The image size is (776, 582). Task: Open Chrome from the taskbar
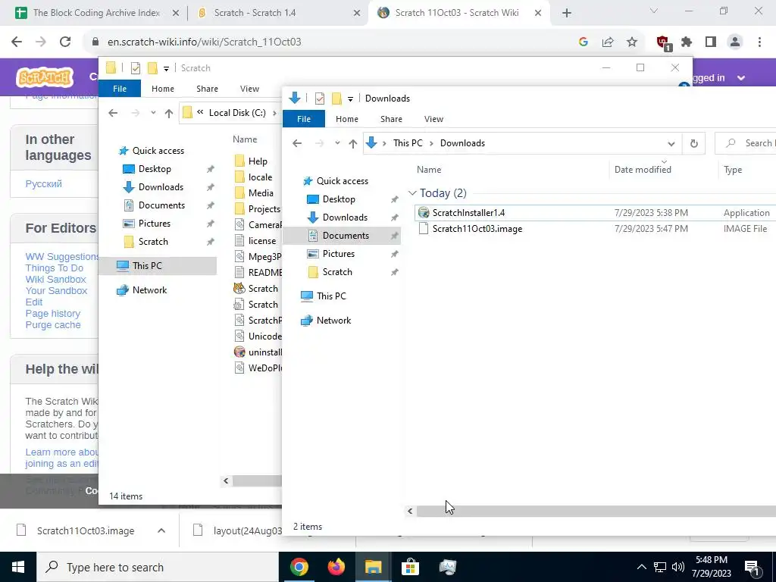coord(299,567)
